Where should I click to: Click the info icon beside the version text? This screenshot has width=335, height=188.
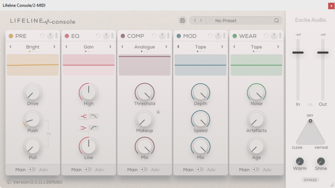(9, 182)
